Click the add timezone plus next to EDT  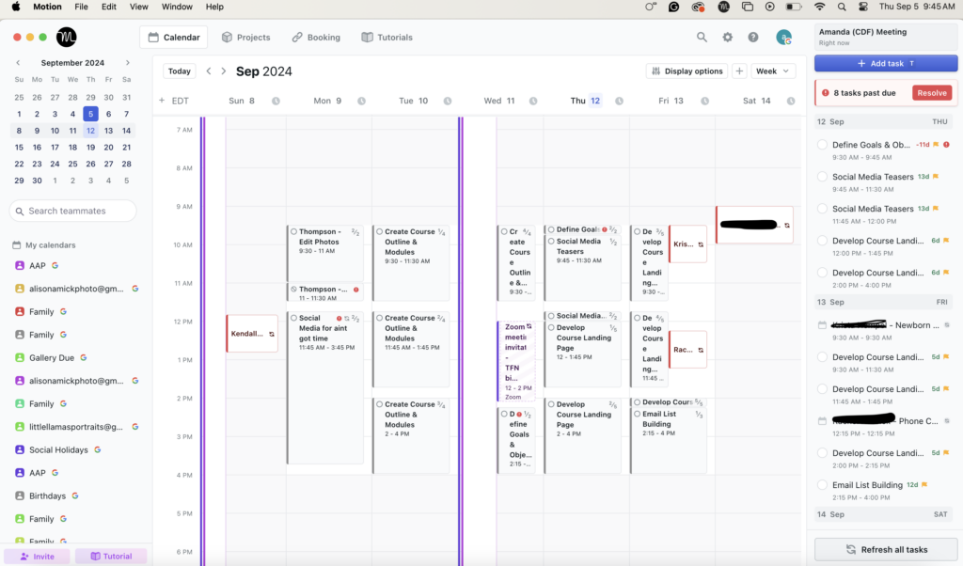tap(162, 101)
